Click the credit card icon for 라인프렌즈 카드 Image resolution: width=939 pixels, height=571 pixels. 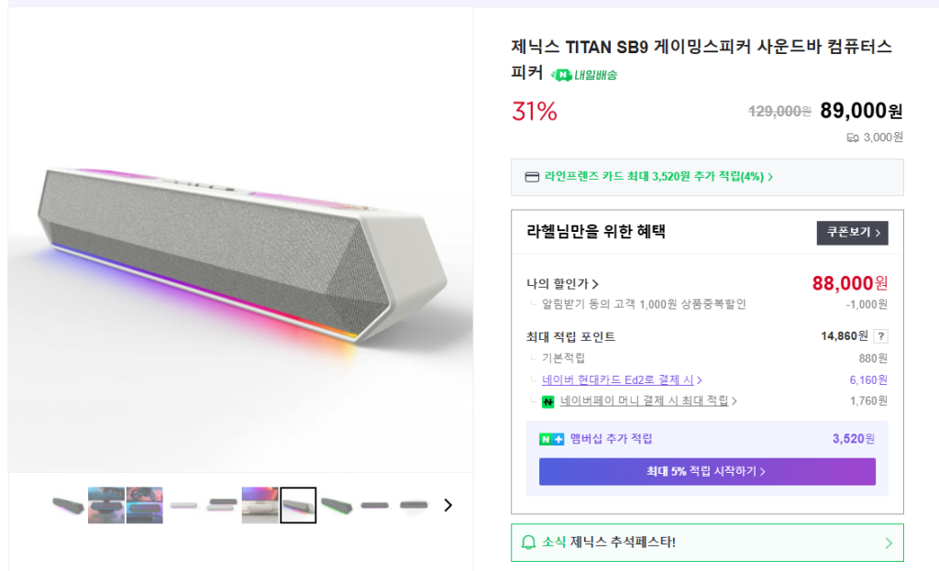(x=531, y=177)
